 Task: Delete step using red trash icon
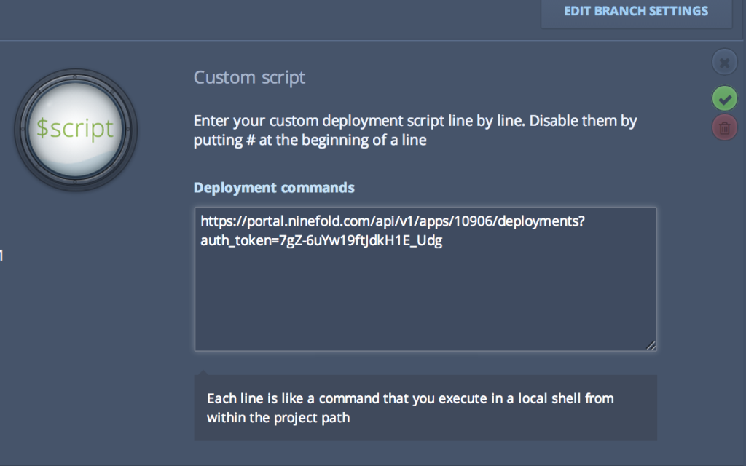coord(724,128)
